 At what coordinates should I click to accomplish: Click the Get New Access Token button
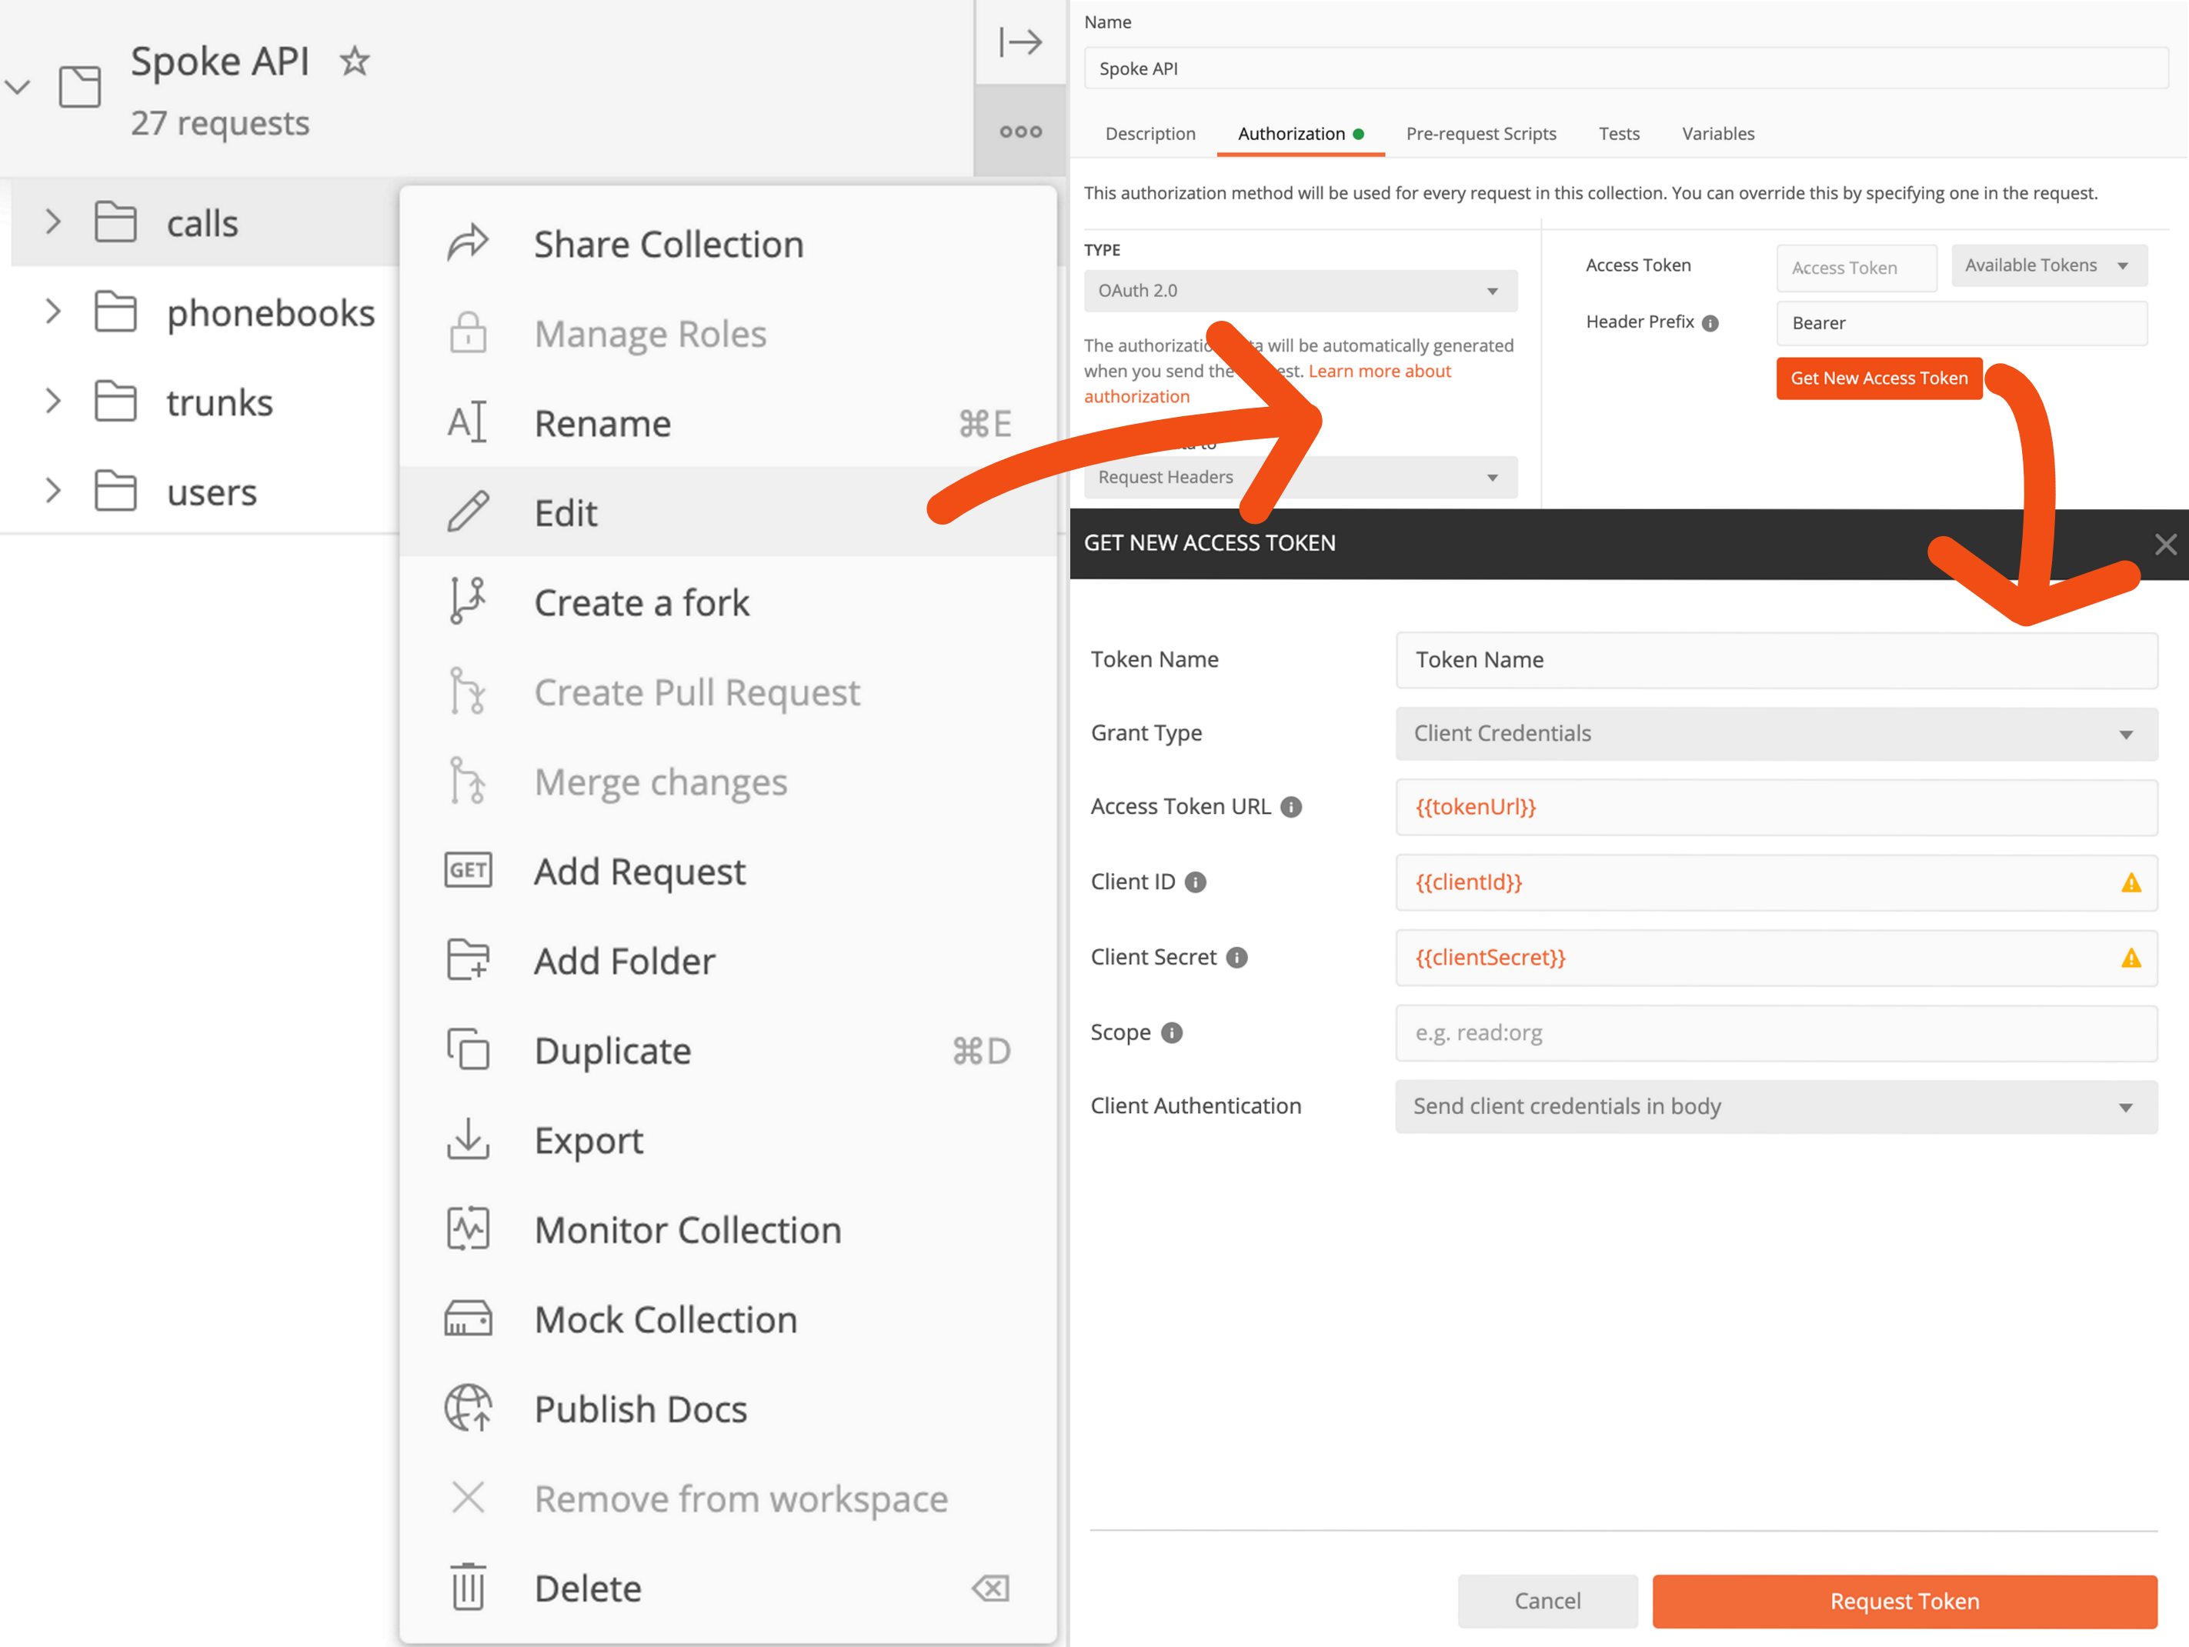[x=1878, y=378]
